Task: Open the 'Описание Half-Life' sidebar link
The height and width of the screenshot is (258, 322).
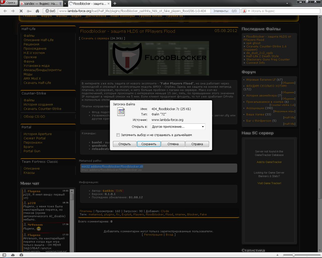Action: 38,40
